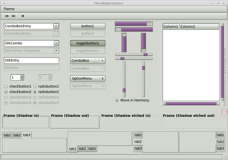This screenshot has height=160, width=228.
Task: Increment the enabled spin button value
Action: (22, 76)
